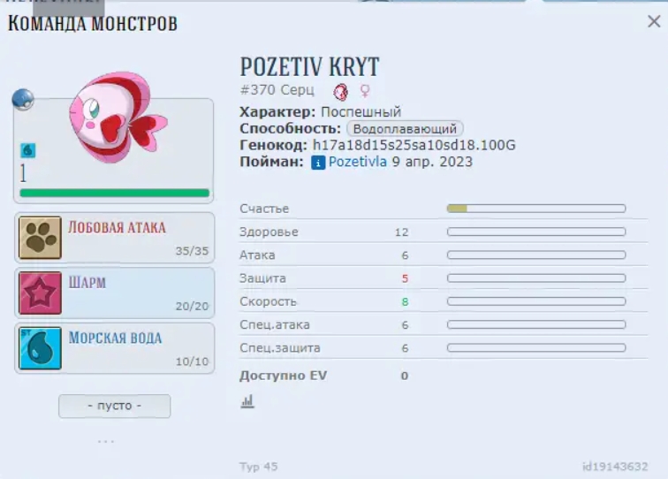
Task: Close the Команда монстров window
Action: (654, 21)
